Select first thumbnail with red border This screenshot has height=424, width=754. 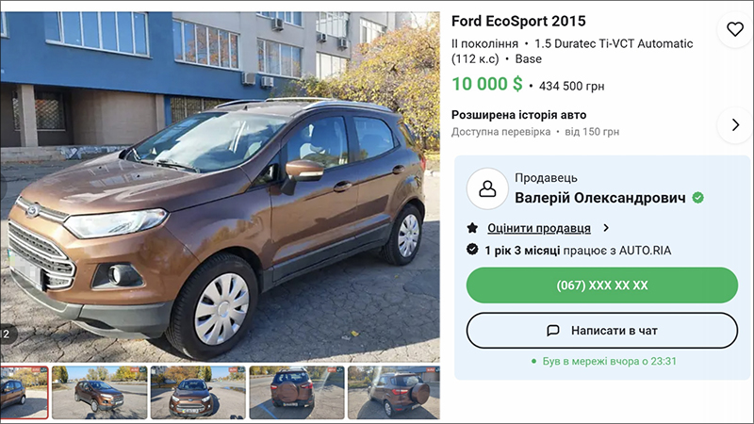click(25, 392)
